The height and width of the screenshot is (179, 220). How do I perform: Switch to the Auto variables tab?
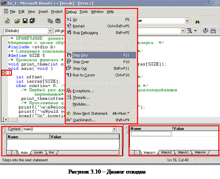24,153
